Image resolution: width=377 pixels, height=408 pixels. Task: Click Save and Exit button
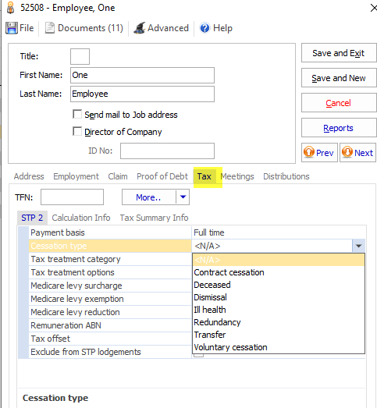339,53
